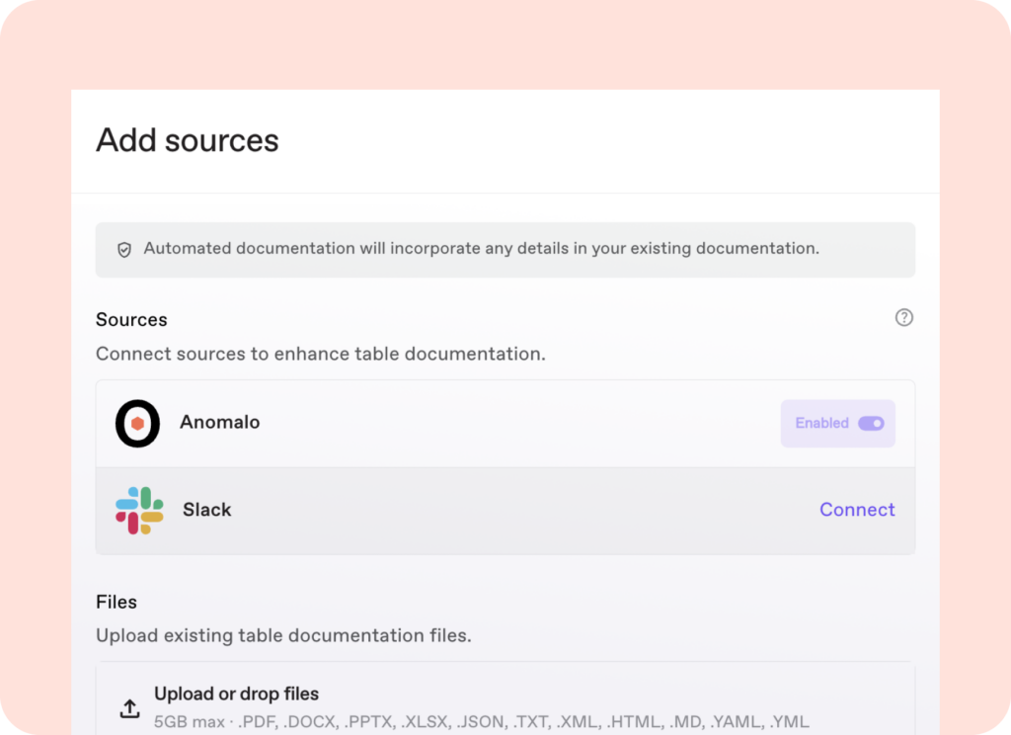Click the help question mark icon beside Sources
1011x735 pixels.
[x=904, y=317]
